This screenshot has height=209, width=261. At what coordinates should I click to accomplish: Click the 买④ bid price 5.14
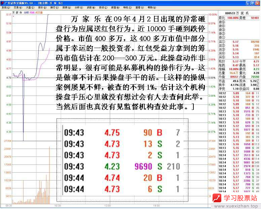coord(235,53)
